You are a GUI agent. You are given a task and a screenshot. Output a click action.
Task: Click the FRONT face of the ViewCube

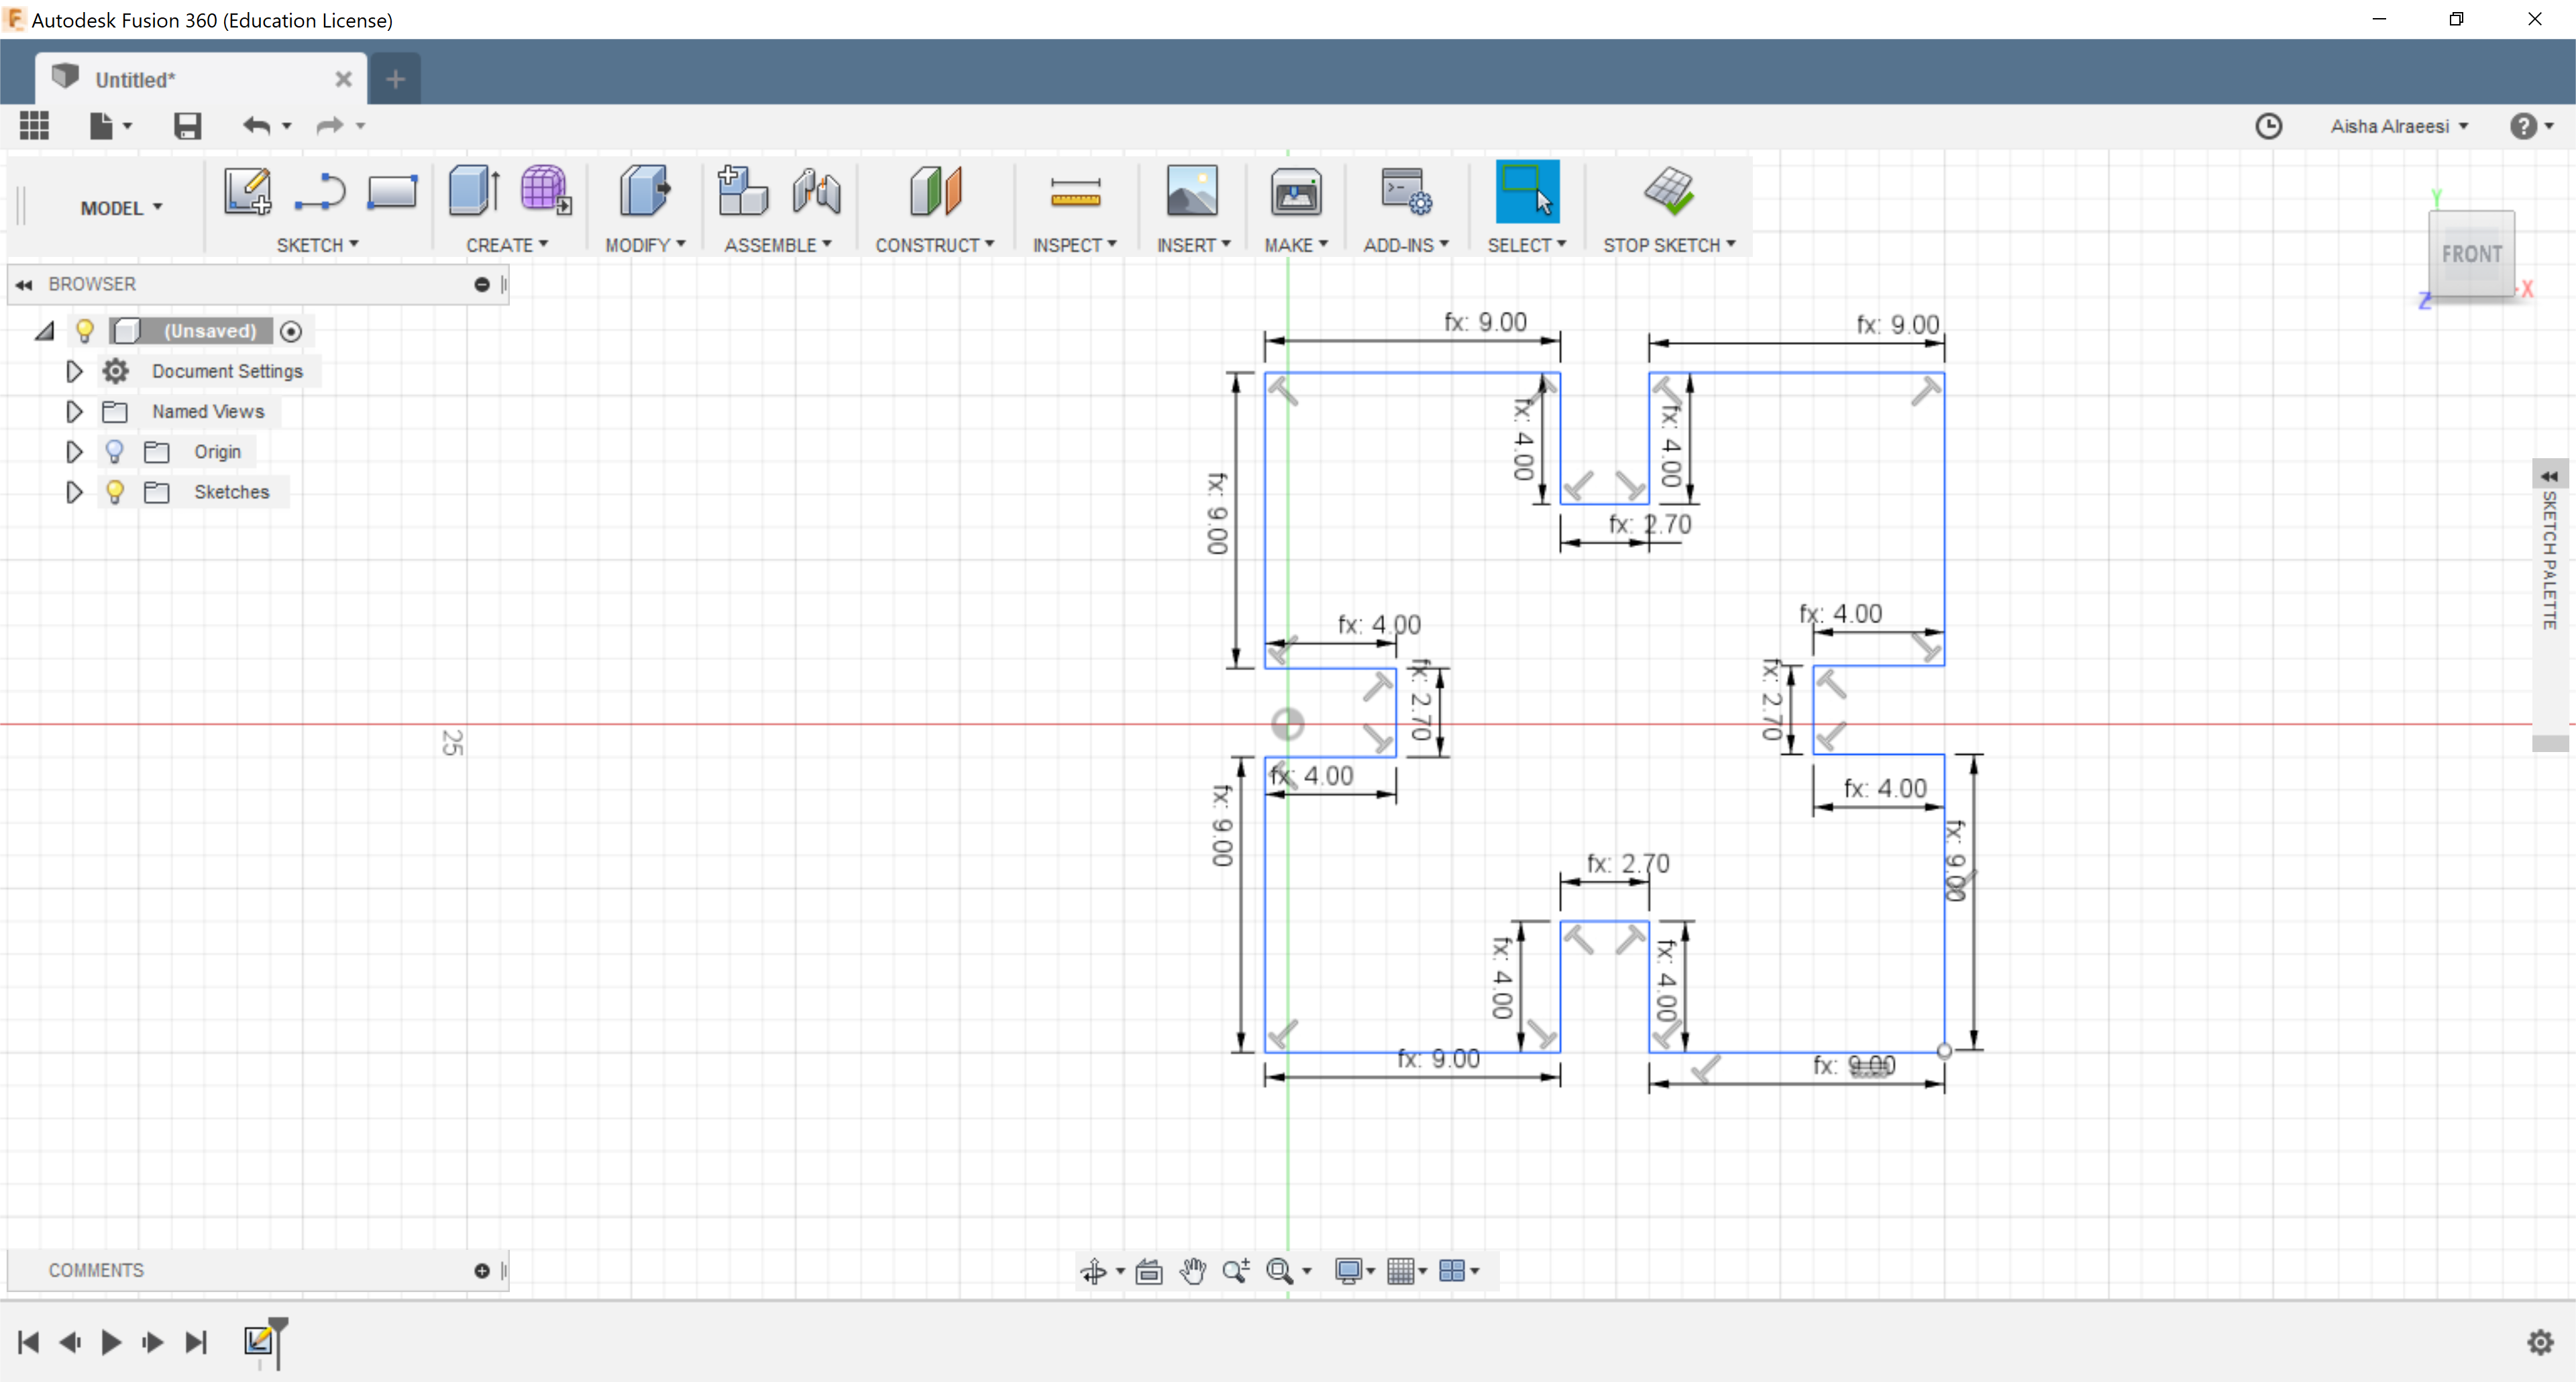pyautogui.click(x=2471, y=254)
